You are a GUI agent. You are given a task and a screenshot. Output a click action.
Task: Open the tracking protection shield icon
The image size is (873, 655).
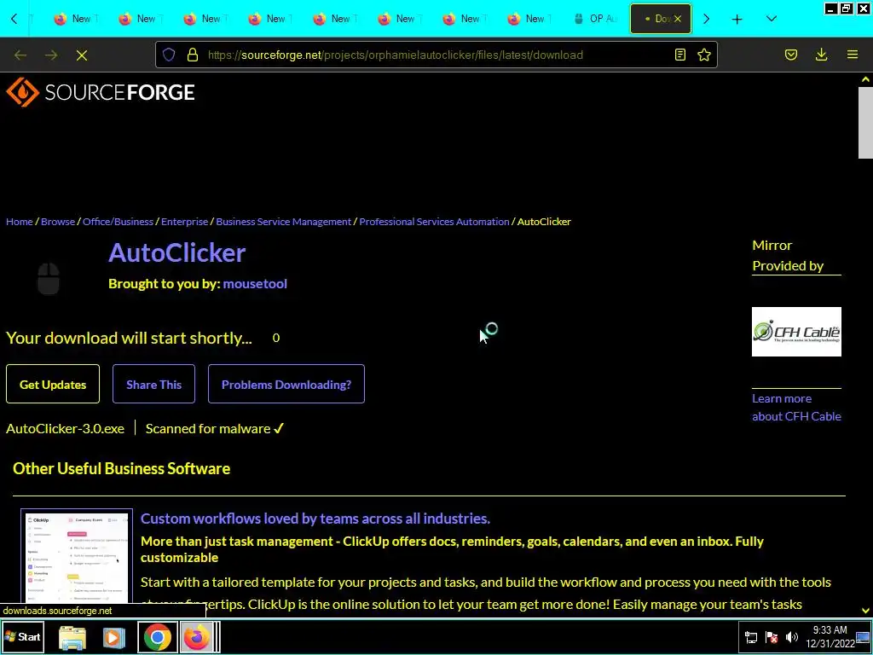click(x=169, y=55)
